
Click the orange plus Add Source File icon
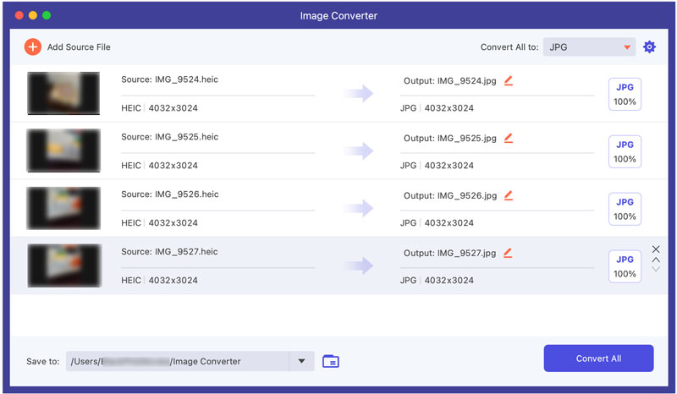coord(33,47)
